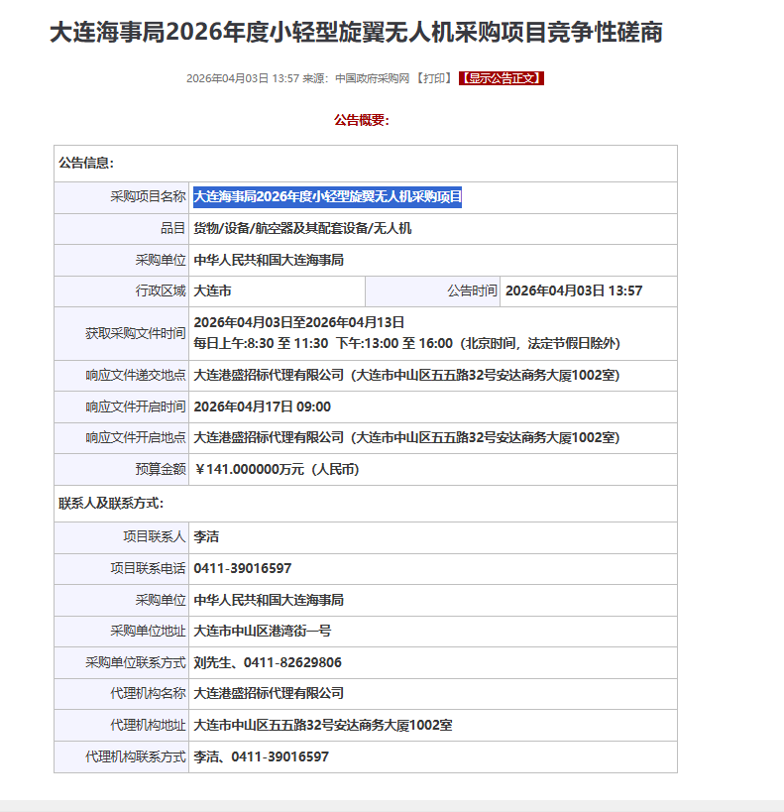The width and height of the screenshot is (784, 812).
Task: Click the 显示公告正文 button
Action: [x=501, y=78]
